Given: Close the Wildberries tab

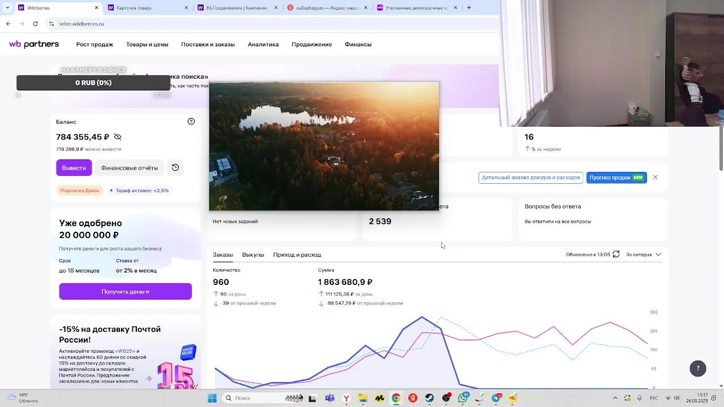Looking at the screenshot, I should [x=96, y=8].
